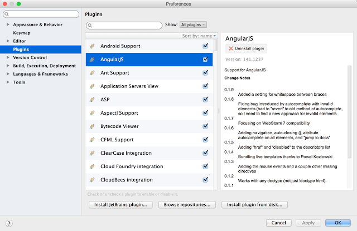
Task: Open the Show All plugins dropdown
Action: tap(193, 25)
